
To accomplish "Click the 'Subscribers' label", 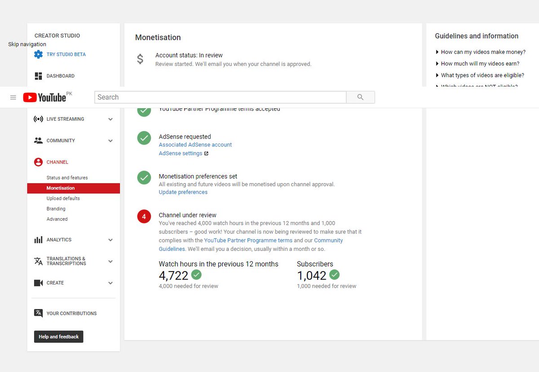I will 315,264.
